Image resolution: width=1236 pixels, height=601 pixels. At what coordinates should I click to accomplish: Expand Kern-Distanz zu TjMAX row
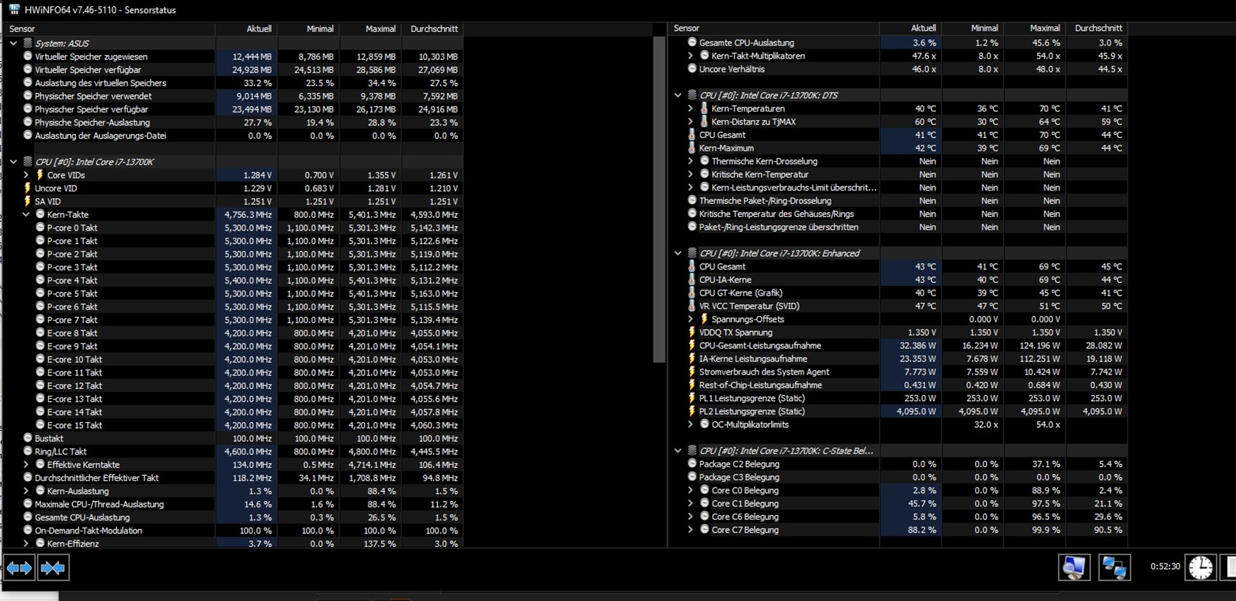(691, 121)
